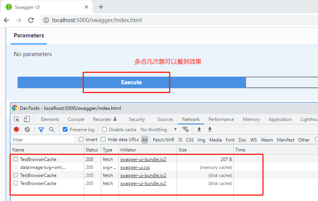
Task: Open swagger-ui.css initiator link
Action: [135, 167]
